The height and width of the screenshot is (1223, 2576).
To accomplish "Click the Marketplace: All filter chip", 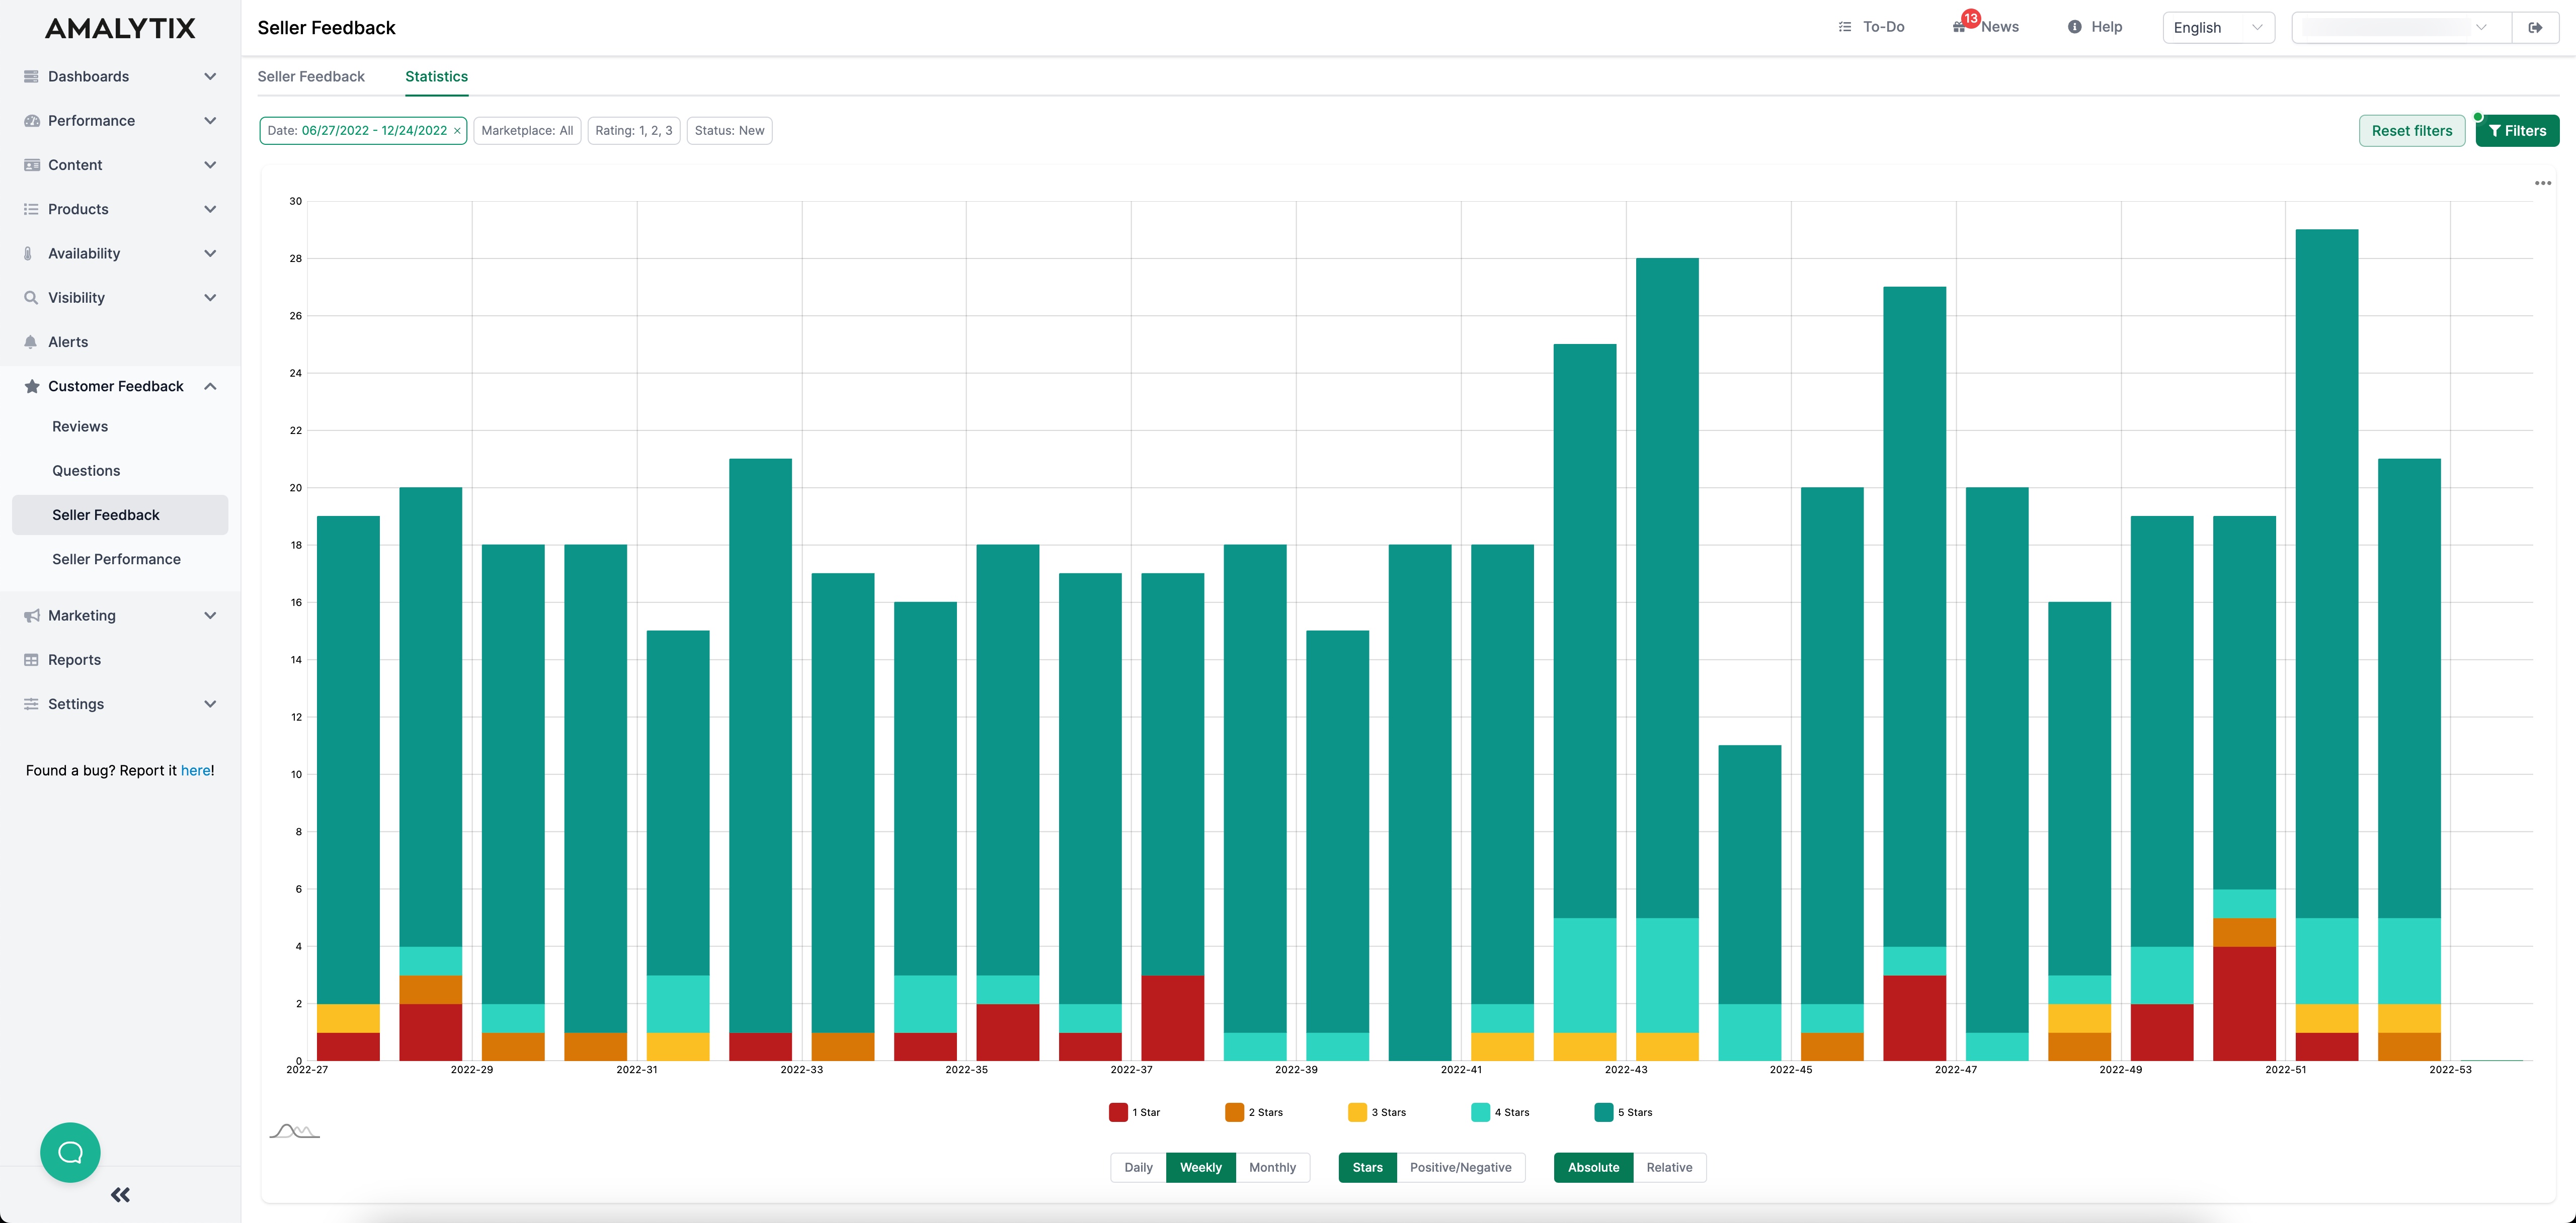I will tap(527, 131).
